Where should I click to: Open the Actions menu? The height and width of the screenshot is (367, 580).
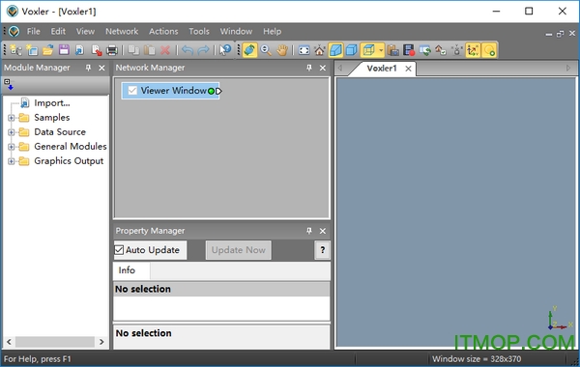coord(163,32)
